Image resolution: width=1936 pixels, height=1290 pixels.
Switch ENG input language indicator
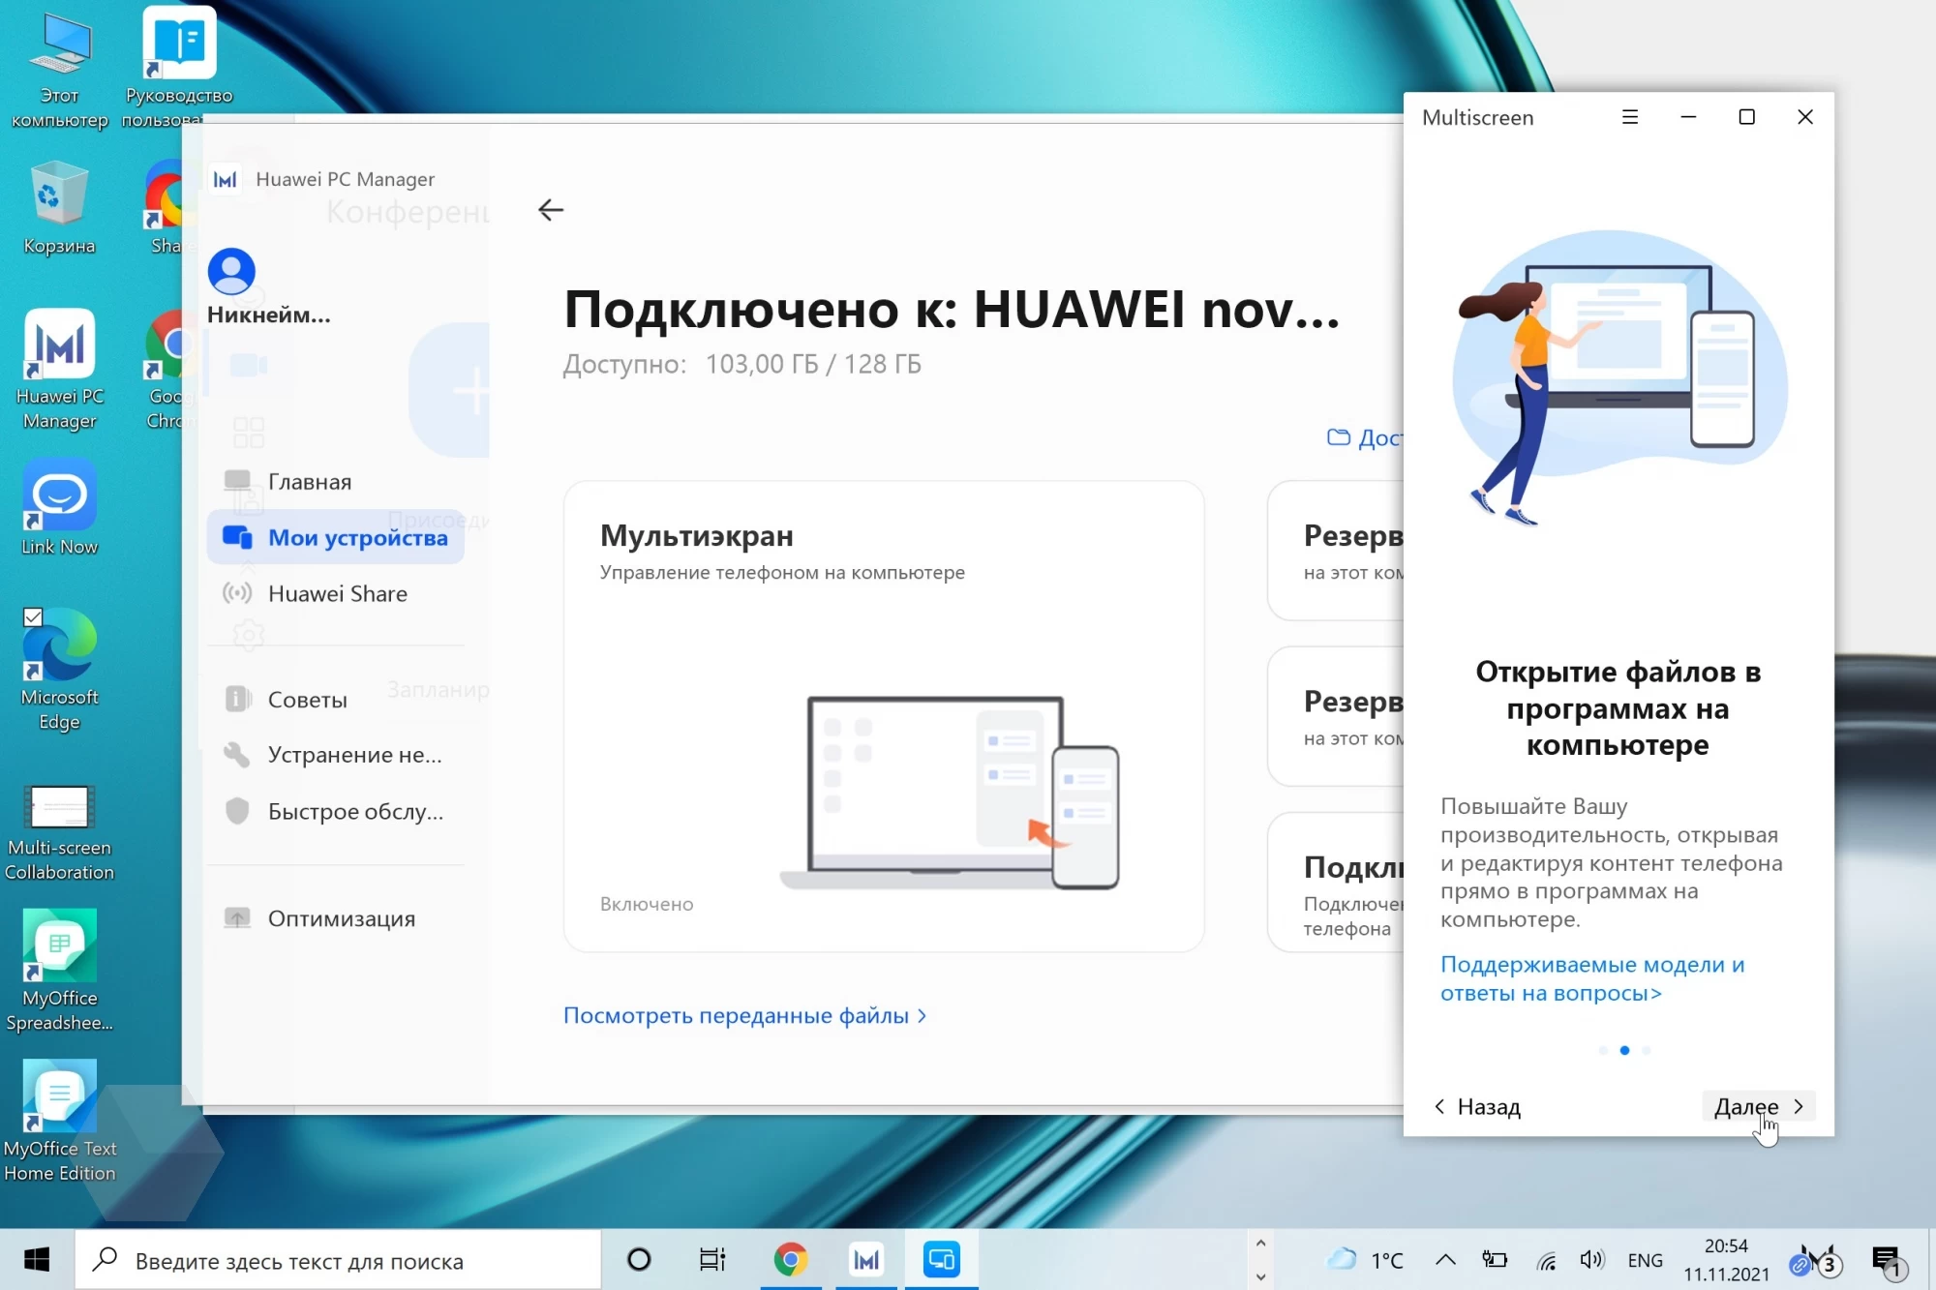[1645, 1260]
